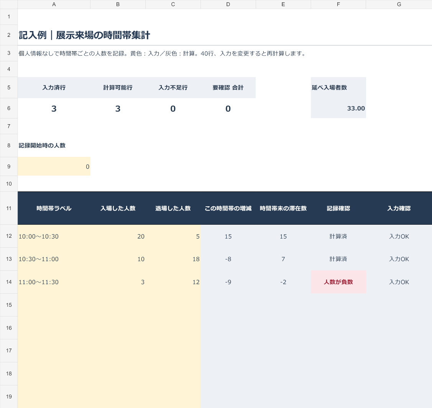The image size is (432, 408).
Task: Click the title 記入例｜展示来場の時間帯集計
Action: (84, 35)
